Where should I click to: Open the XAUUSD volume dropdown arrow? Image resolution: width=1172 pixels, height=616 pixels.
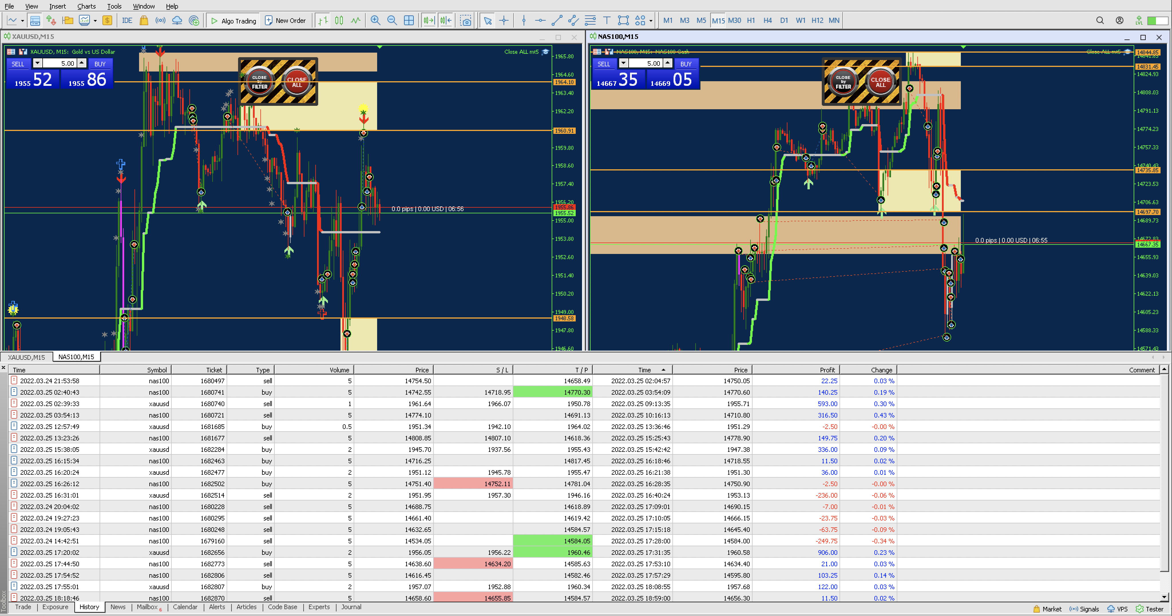coord(38,63)
